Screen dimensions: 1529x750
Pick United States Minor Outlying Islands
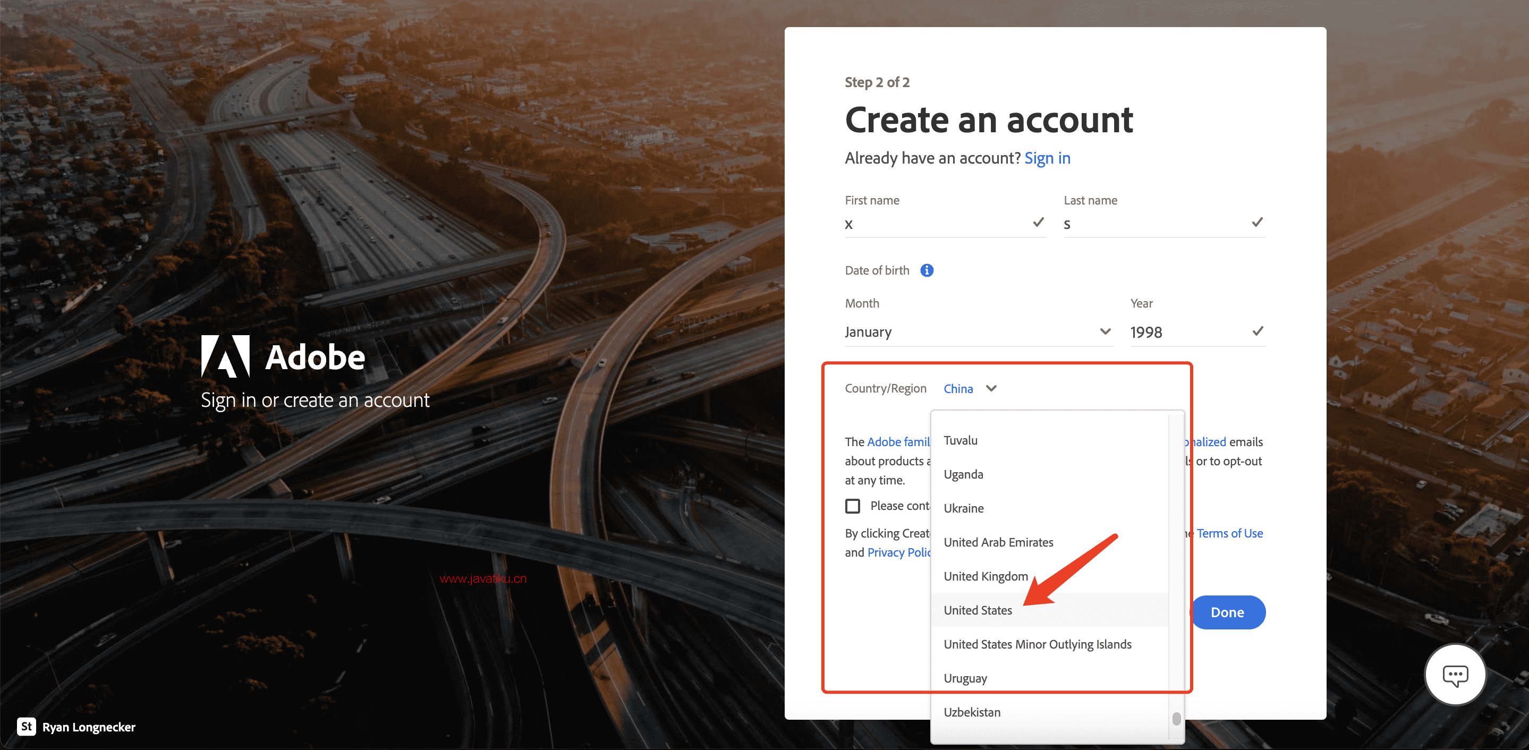pyautogui.click(x=1049, y=644)
